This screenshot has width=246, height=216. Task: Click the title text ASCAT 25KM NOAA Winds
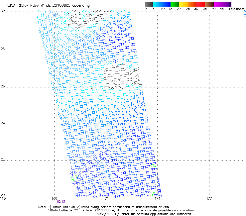pyautogui.click(x=29, y=6)
